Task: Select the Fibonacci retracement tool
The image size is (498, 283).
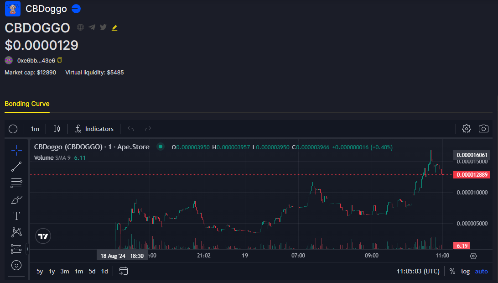Action: 16,183
